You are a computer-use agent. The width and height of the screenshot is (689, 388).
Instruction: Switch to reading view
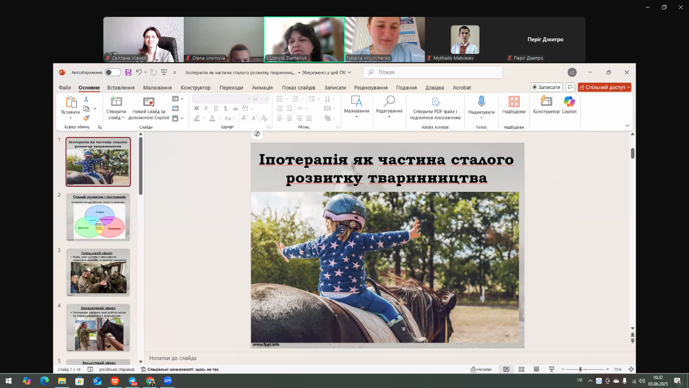click(x=536, y=369)
